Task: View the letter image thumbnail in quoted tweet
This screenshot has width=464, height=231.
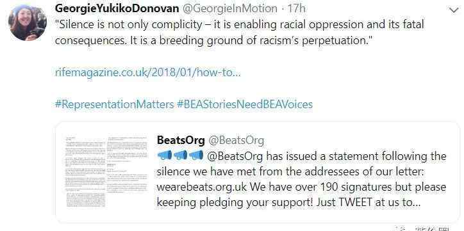Action: (106, 172)
